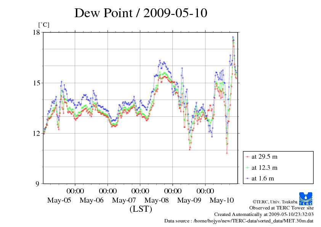Select the 'at 1.6 m' legend label

coord(263,179)
